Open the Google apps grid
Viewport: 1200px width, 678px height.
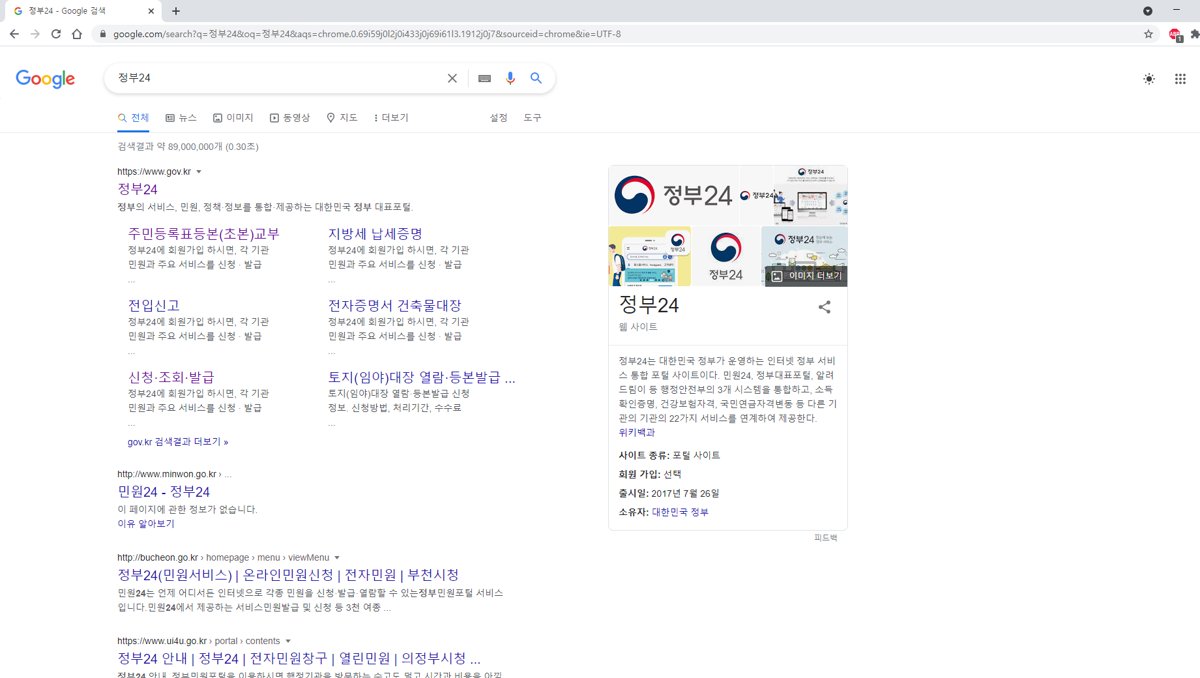click(1180, 79)
